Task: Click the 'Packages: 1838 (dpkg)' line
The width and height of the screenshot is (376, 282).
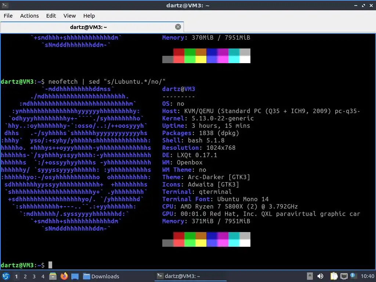Action: pos(200,133)
